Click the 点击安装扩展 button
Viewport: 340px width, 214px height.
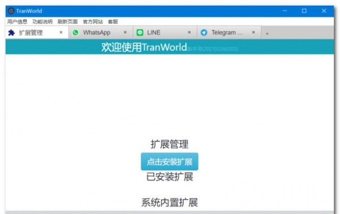point(169,161)
